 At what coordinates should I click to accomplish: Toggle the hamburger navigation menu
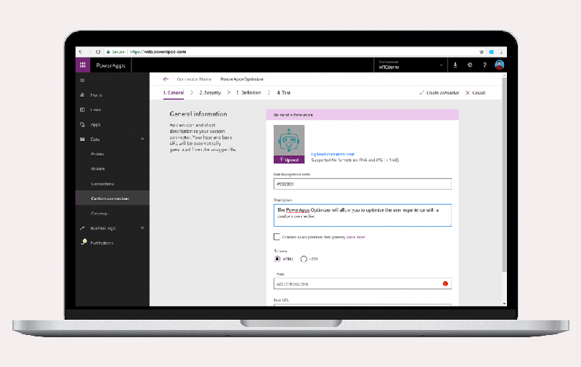tap(82, 81)
